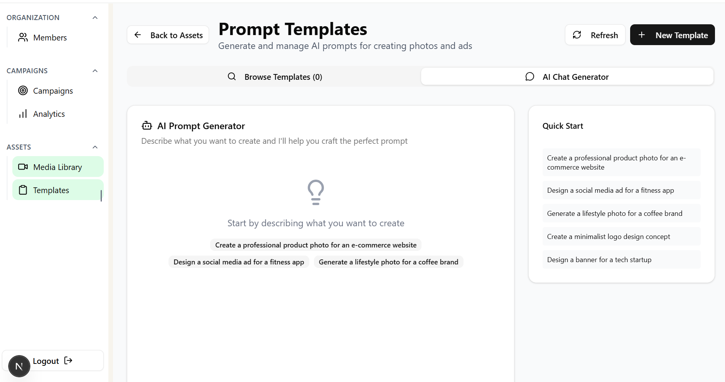
Task: Go Back to Assets
Action: pyautogui.click(x=168, y=35)
